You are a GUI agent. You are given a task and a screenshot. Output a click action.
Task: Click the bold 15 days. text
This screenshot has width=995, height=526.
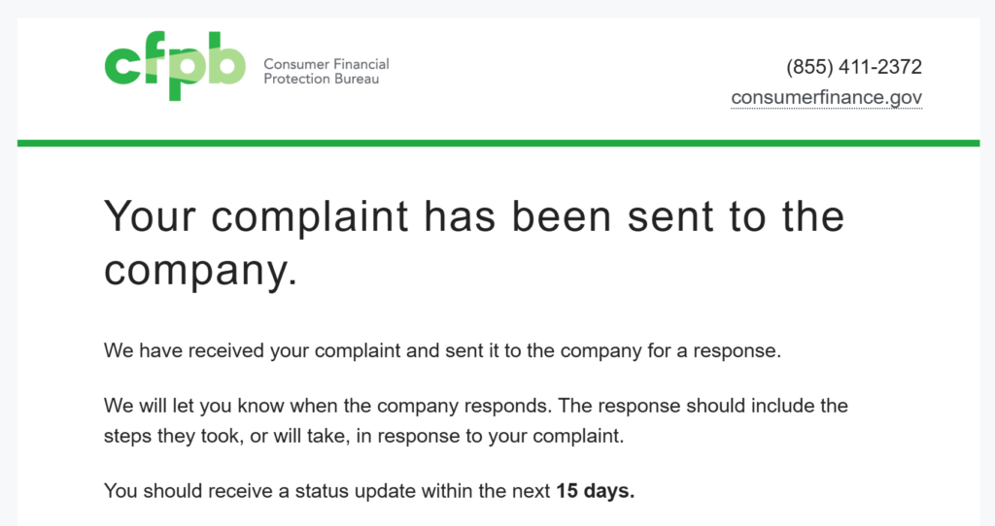click(595, 491)
